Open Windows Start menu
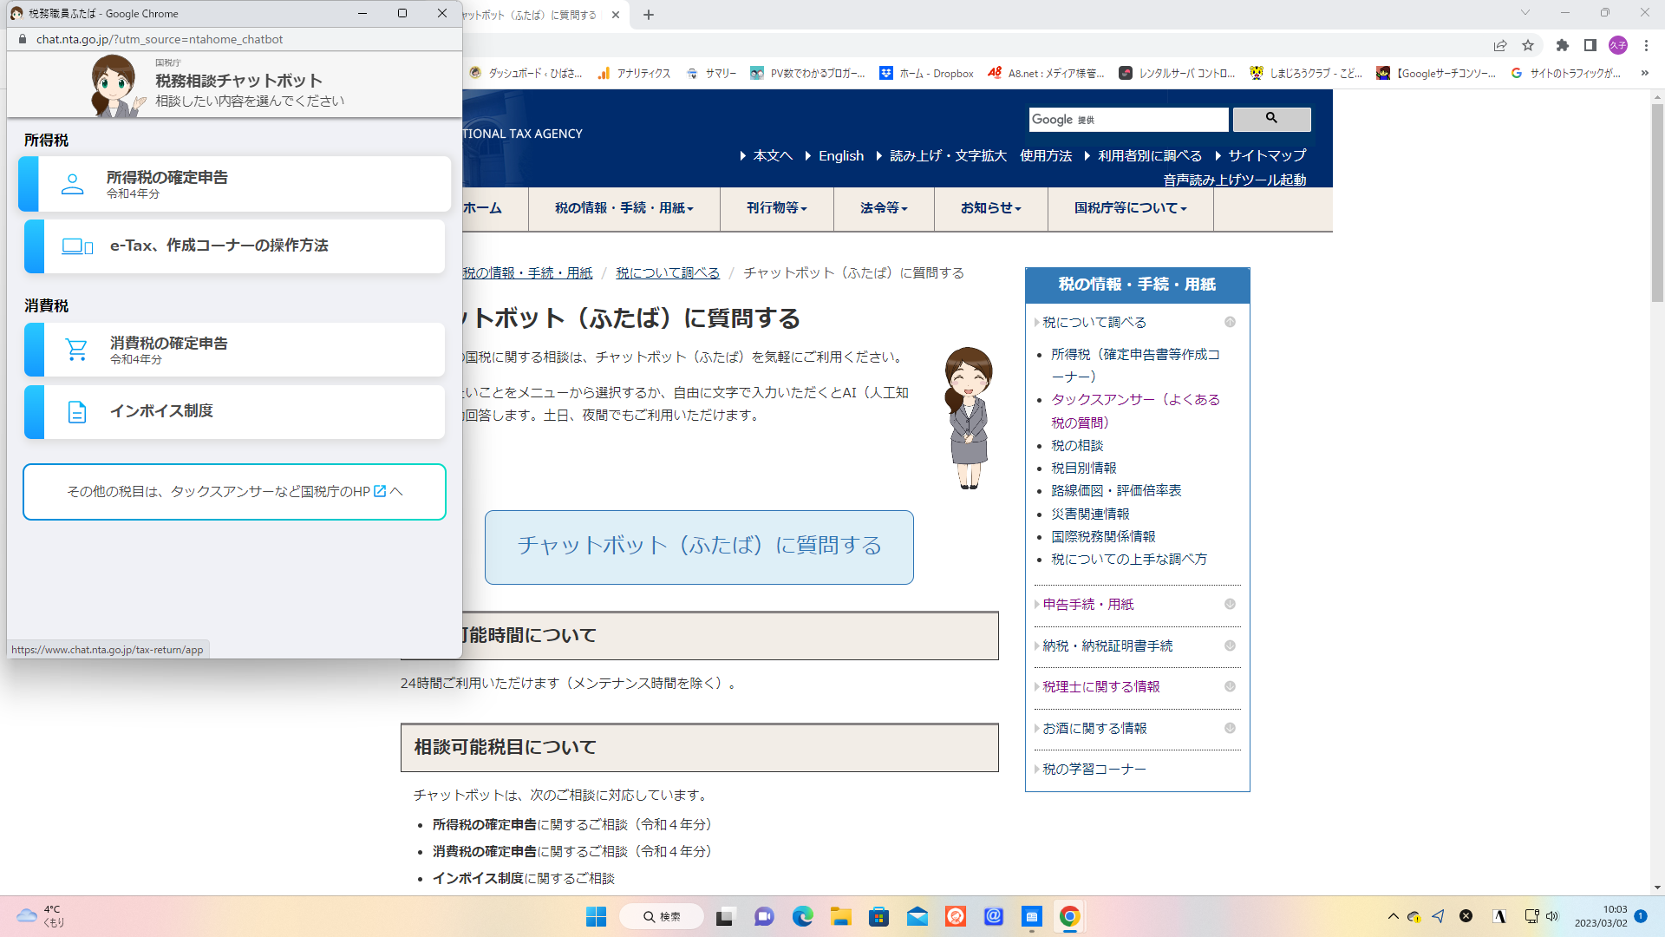Screen dimensions: 1665x937 (597, 916)
